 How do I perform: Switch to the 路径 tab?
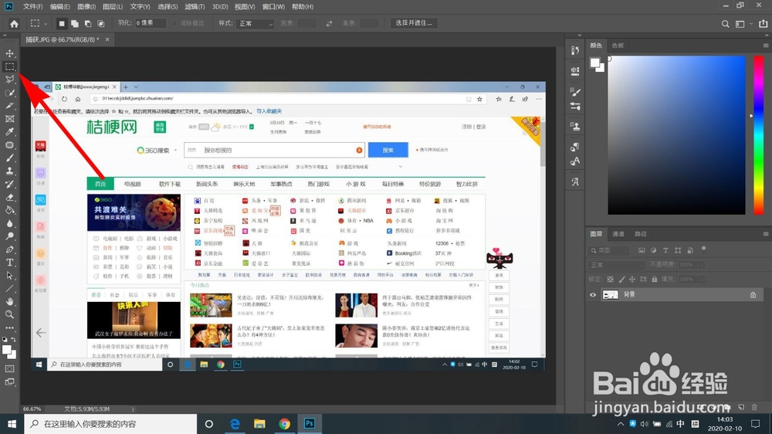(x=641, y=234)
